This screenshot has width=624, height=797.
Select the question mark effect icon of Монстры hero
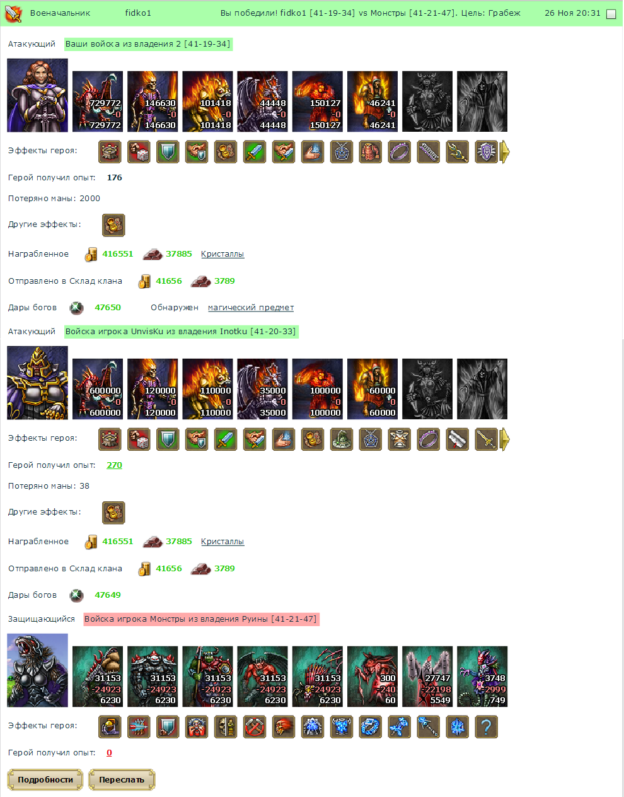click(487, 727)
